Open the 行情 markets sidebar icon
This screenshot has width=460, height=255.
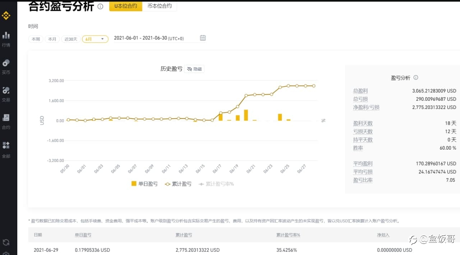[x=6, y=36]
